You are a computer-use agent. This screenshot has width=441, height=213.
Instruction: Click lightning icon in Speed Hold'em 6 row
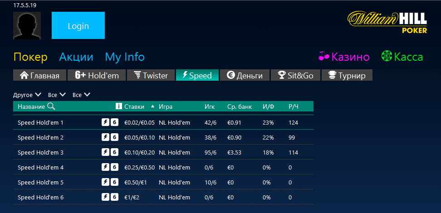(105, 197)
